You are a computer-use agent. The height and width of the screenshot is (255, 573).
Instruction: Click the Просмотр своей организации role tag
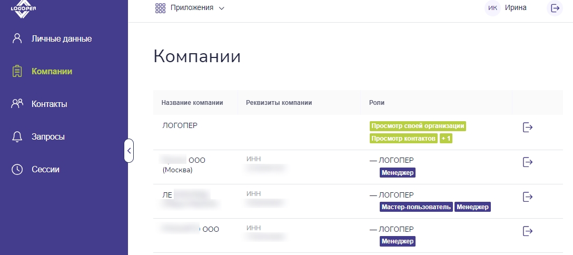click(x=418, y=126)
